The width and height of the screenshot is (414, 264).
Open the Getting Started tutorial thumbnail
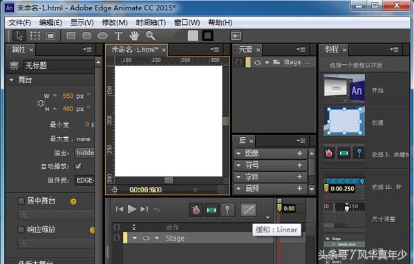click(344, 88)
